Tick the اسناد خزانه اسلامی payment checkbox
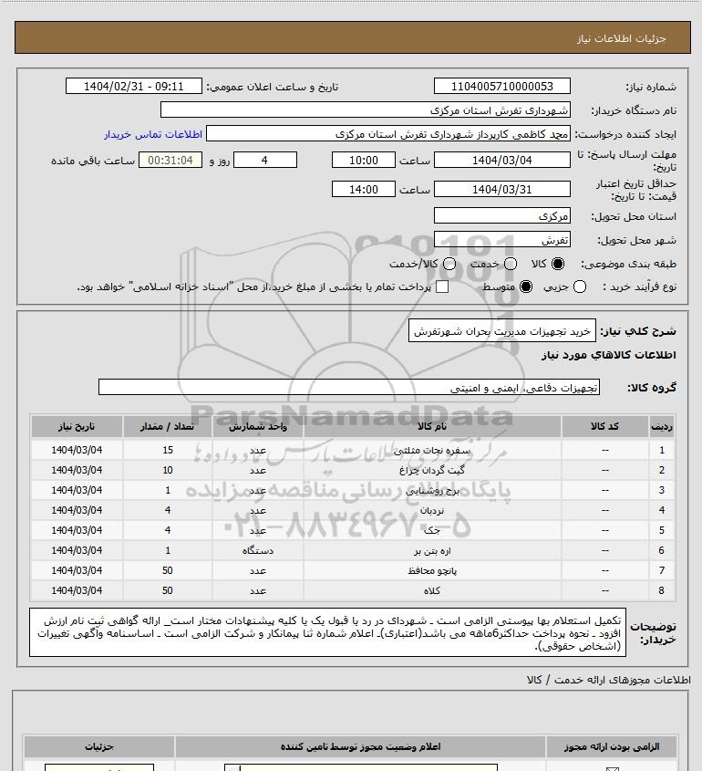This screenshot has height=771, width=702. pos(442,287)
